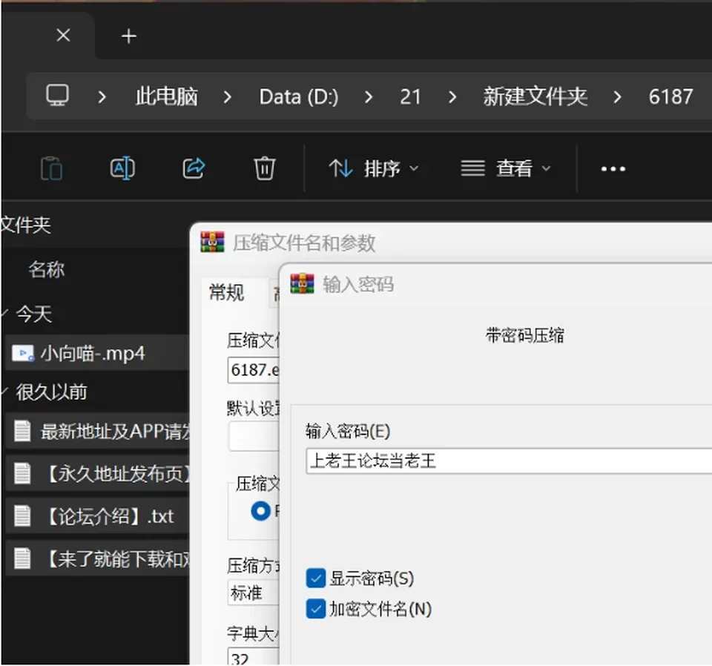Click the This PC monitor icon
Screen dimensions: 712x666
(58, 96)
